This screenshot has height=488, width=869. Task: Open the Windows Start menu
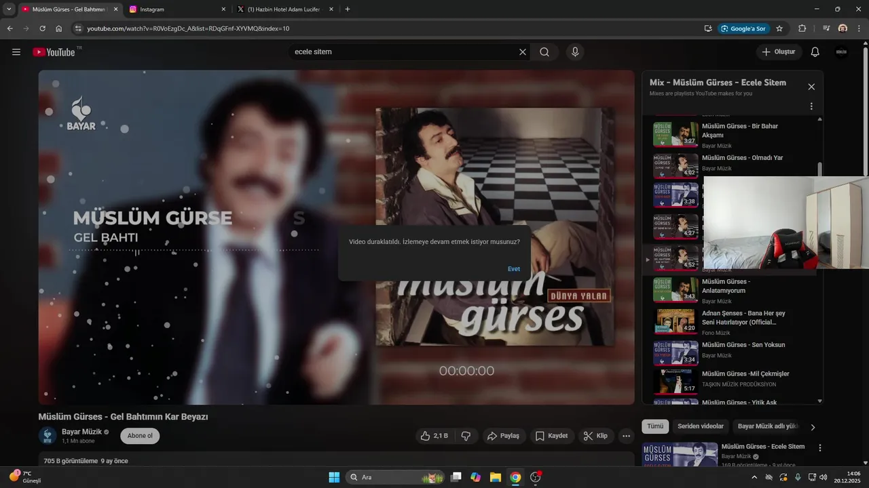(334, 477)
